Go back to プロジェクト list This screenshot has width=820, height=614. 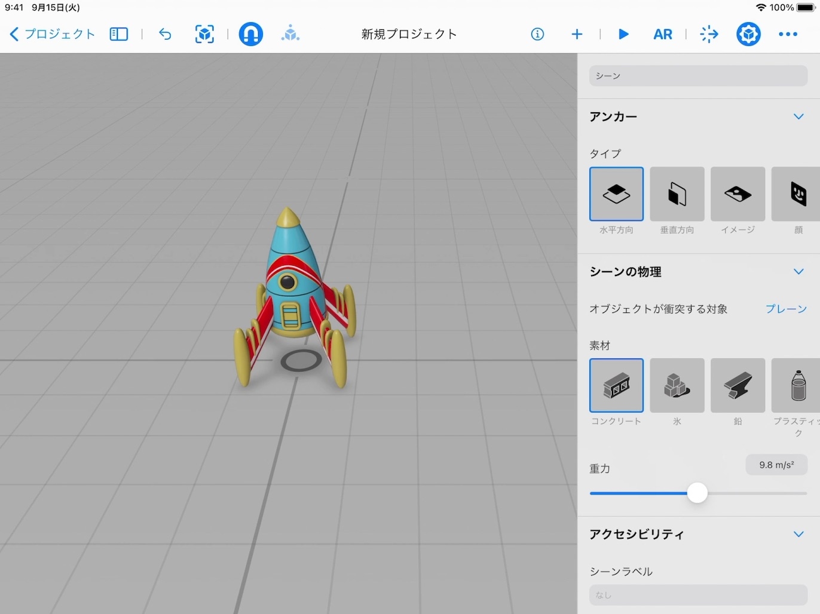tap(53, 34)
